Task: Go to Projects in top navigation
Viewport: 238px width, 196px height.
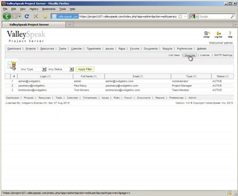Action: (31, 49)
